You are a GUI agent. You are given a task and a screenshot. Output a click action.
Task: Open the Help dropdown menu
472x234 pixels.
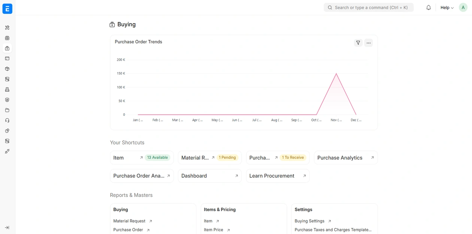point(447,7)
